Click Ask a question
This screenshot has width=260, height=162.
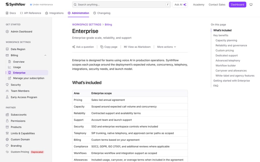pos(83,47)
